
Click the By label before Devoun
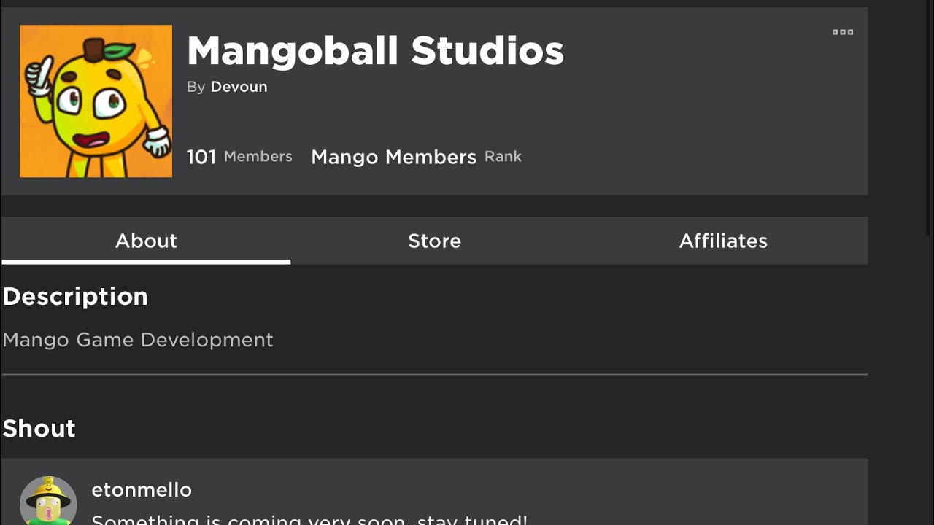pyautogui.click(x=196, y=87)
